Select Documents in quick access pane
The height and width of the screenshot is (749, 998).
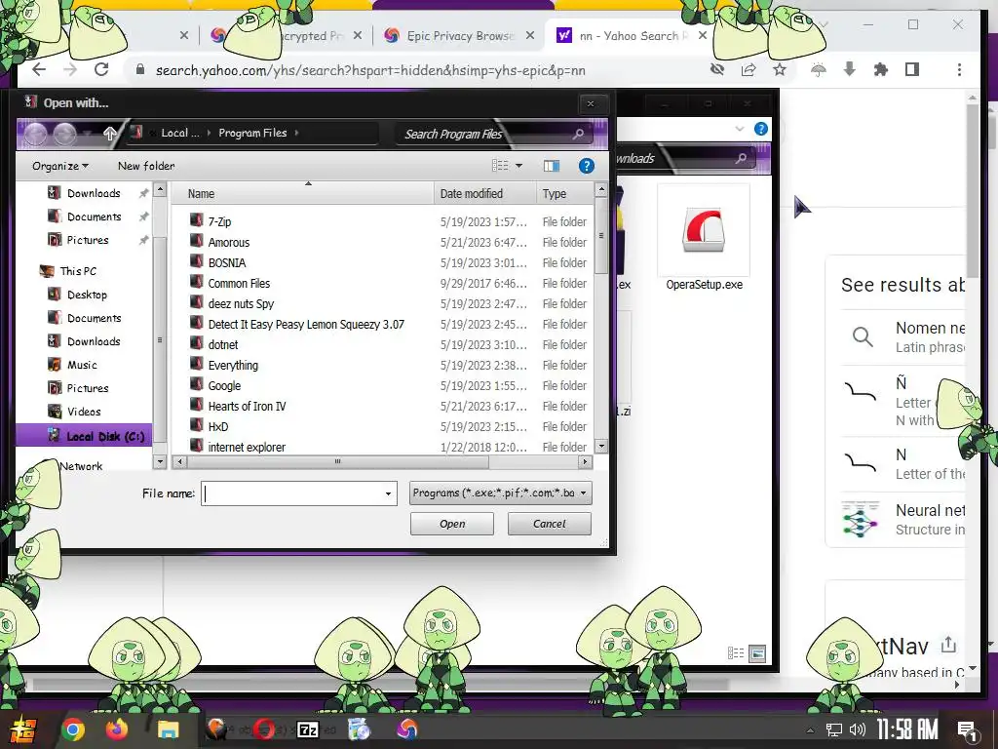(x=95, y=217)
